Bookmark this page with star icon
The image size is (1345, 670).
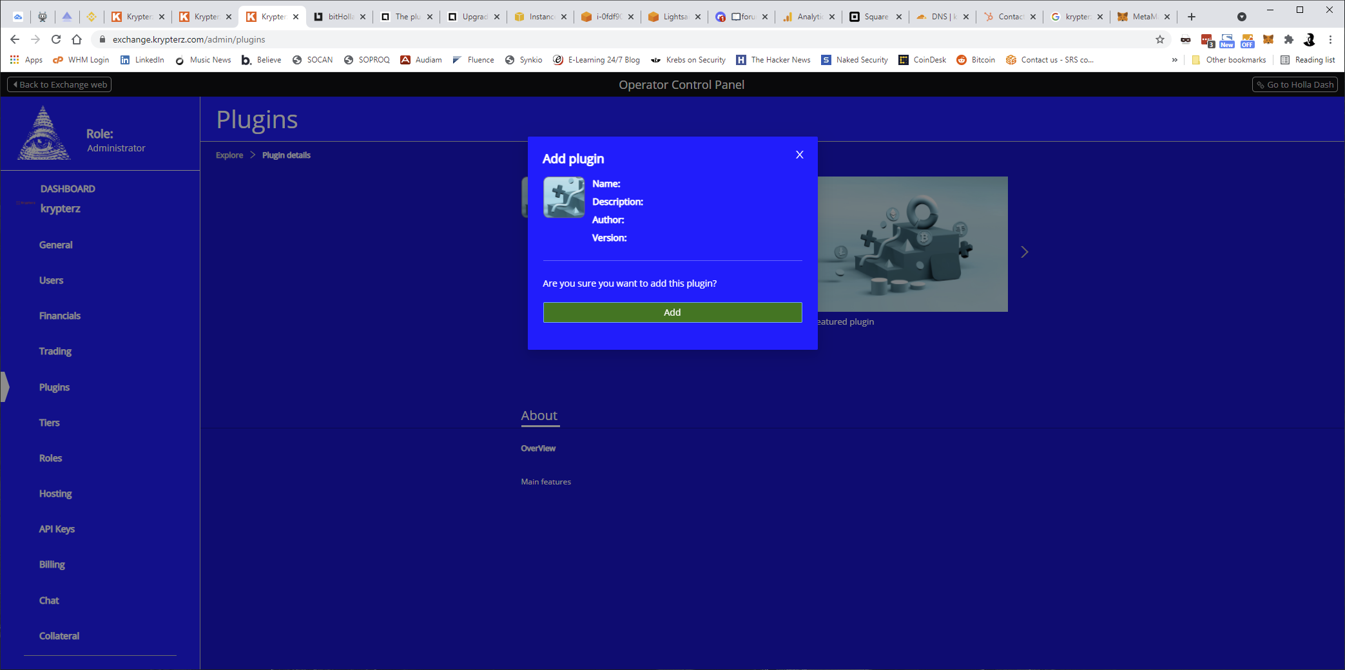(1160, 39)
